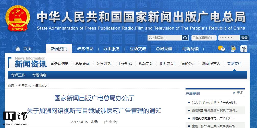
Task: Open the 专题信息 submenu item
Action: click(x=39, y=75)
